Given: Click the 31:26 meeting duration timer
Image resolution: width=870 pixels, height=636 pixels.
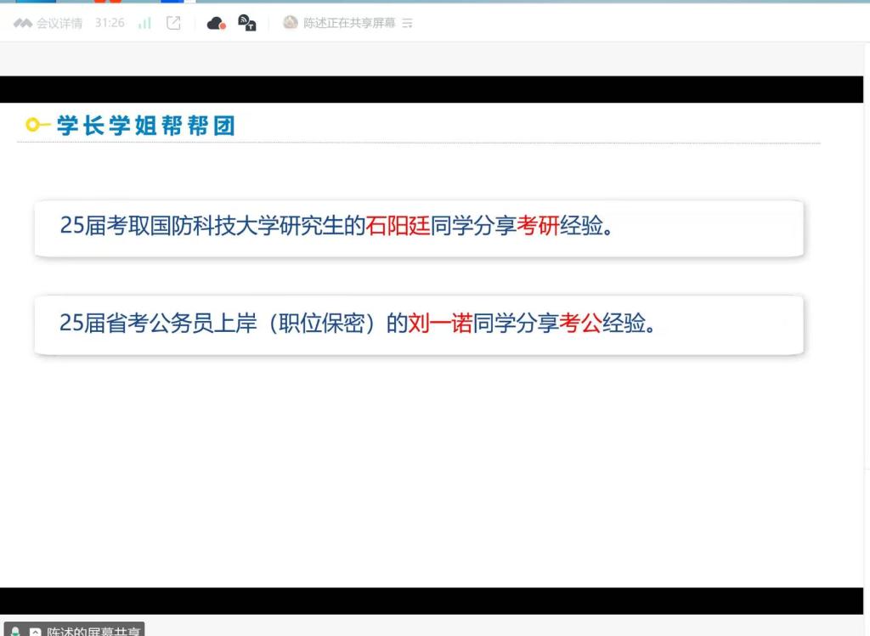Looking at the screenshot, I should tap(110, 23).
